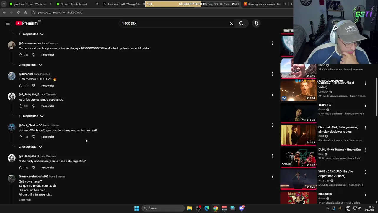
Task: Expand 2 respuestas under @Dark_ShadowBG comment
Action: pyautogui.click(x=30, y=147)
